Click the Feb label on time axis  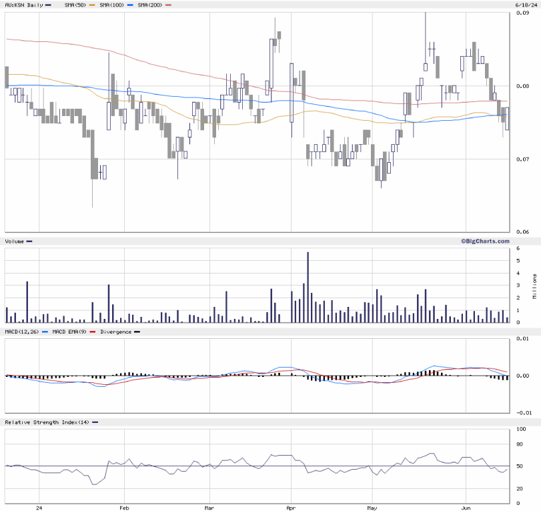125,508
